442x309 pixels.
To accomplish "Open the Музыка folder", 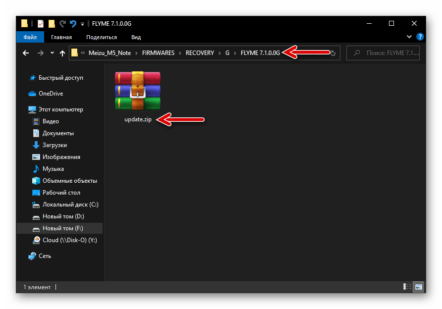I will pyautogui.click(x=53, y=169).
